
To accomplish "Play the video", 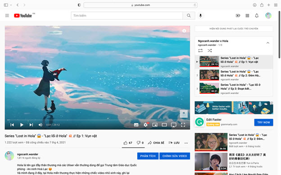I will tap(22, 125).
